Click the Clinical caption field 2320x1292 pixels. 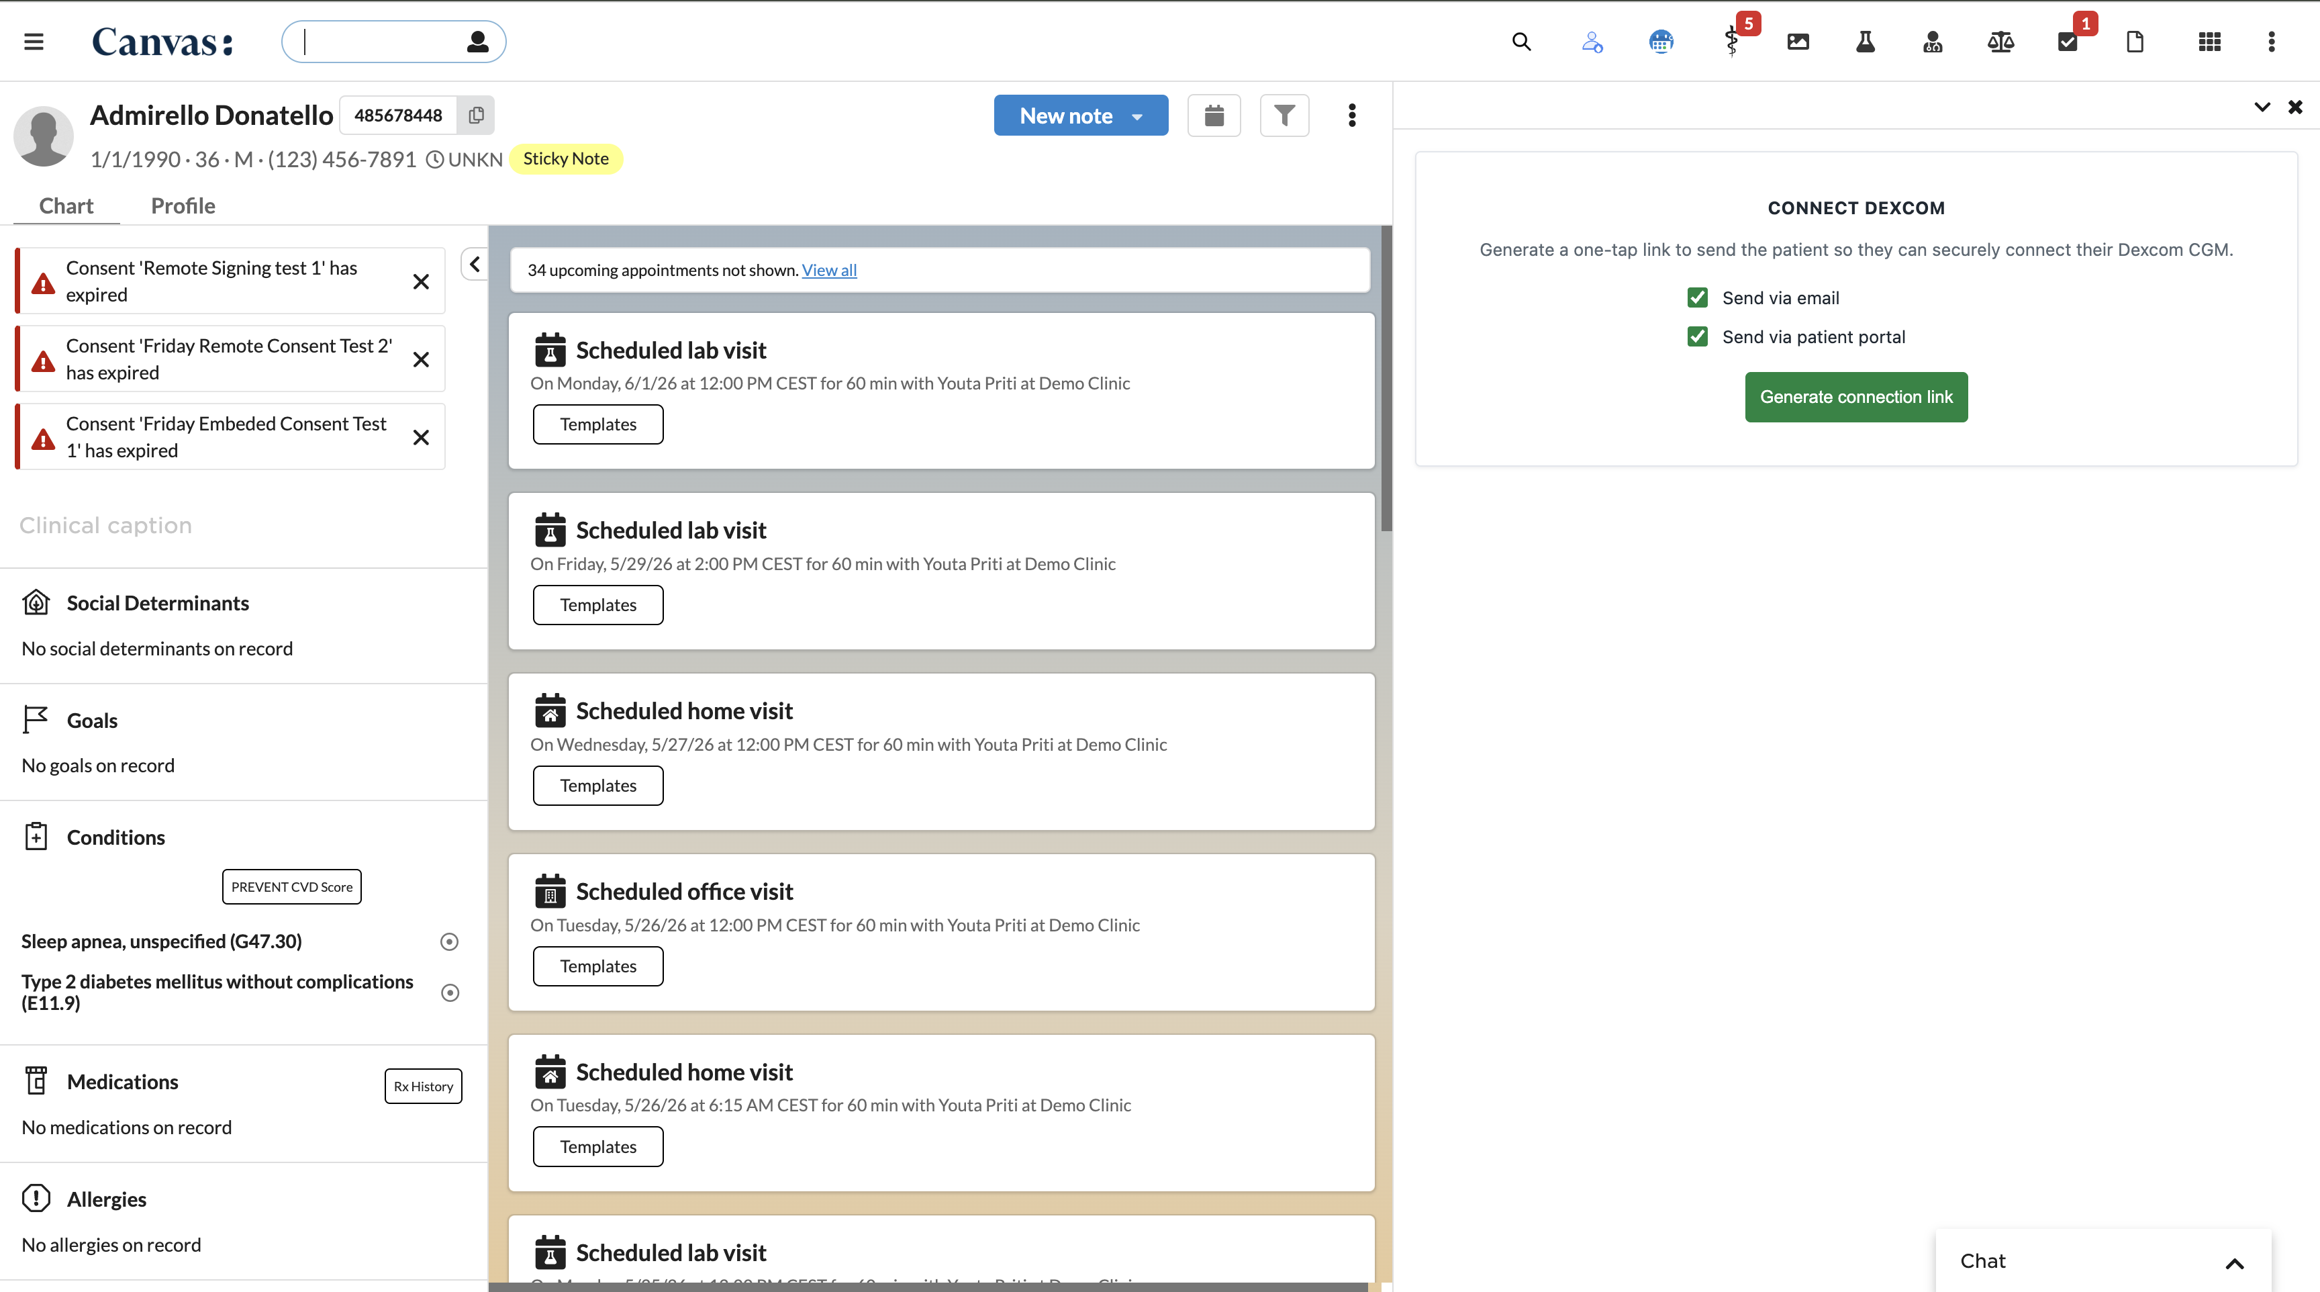(105, 525)
